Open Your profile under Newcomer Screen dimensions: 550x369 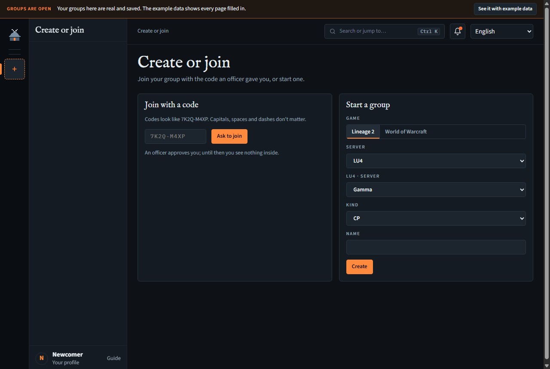(x=66, y=363)
